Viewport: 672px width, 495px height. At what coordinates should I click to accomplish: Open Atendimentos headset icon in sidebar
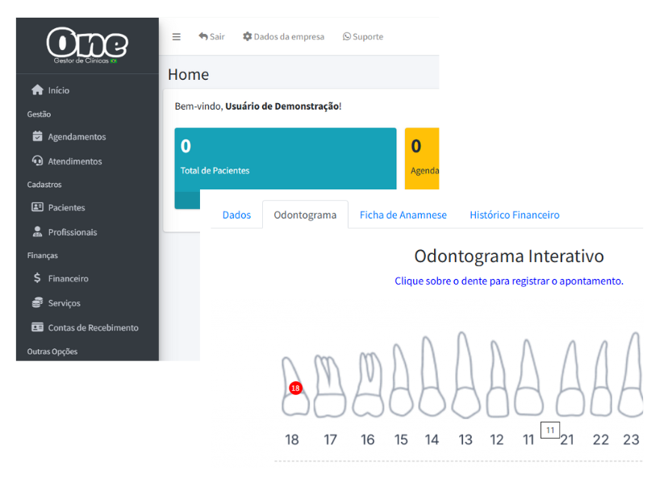(37, 161)
